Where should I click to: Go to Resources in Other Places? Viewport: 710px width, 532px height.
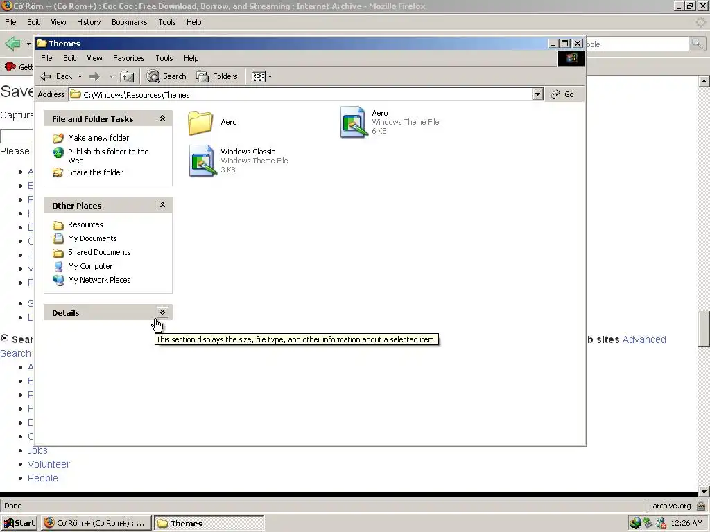(x=85, y=224)
